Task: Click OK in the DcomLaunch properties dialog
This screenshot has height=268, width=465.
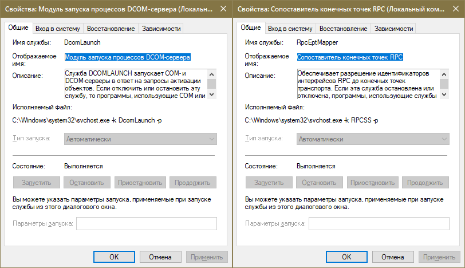Action: 114,257
